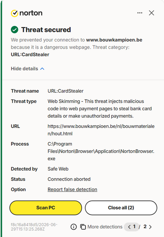This screenshot has height=237, width=164.
Task: Start a scan with Scan PC button
Action: (46, 208)
